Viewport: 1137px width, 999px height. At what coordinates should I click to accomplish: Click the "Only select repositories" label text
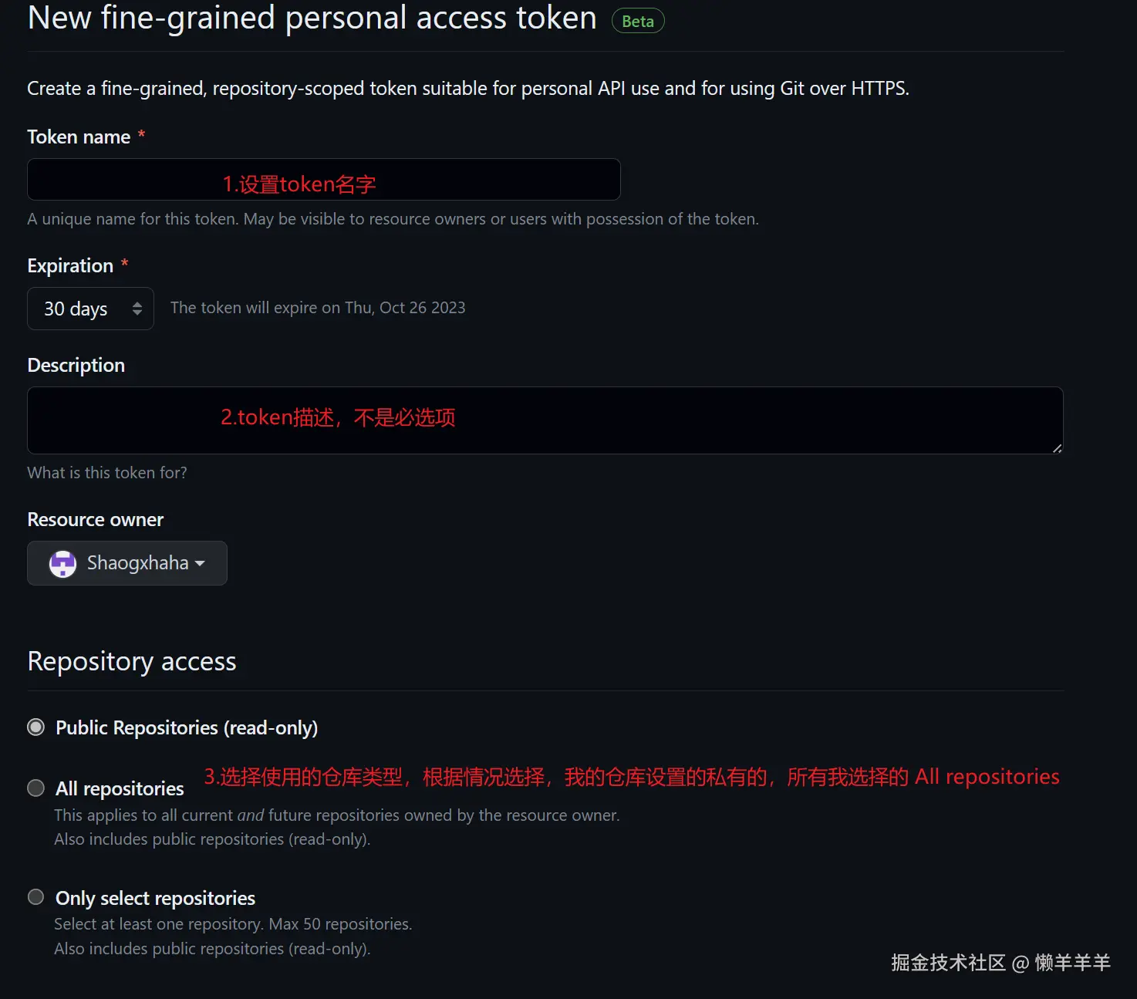[155, 898]
